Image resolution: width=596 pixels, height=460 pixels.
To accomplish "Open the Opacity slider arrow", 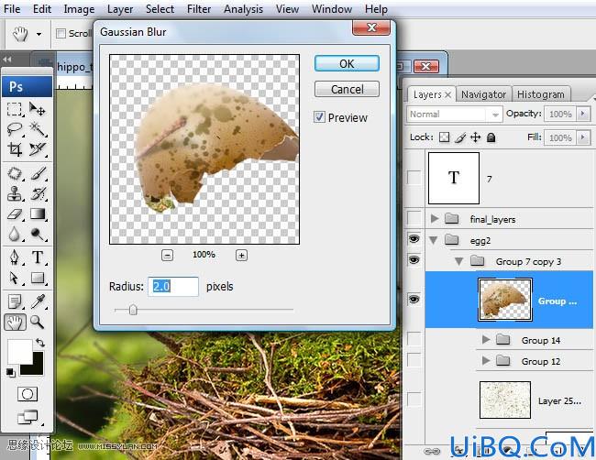I will pos(583,114).
